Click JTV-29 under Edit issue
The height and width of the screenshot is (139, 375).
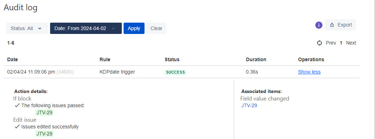click(44, 134)
